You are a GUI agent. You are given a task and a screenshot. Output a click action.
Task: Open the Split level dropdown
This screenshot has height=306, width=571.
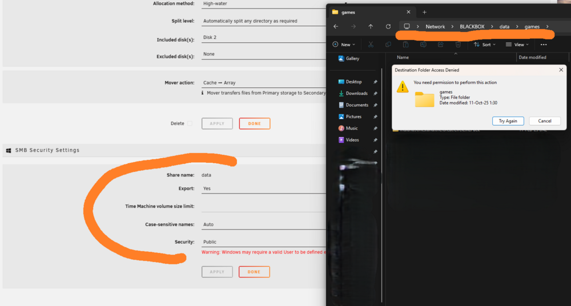[x=264, y=21]
